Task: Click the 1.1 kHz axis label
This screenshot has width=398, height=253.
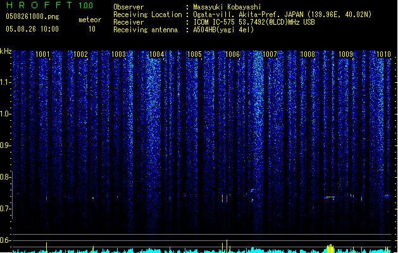Action: pos(5,82)
